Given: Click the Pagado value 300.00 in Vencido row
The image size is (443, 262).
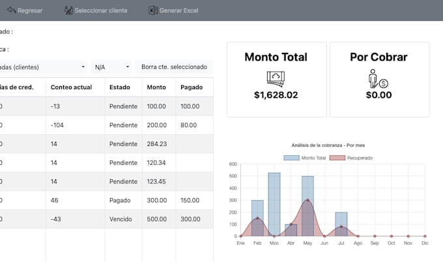Looking at the screenshot, I should [190, 219].
